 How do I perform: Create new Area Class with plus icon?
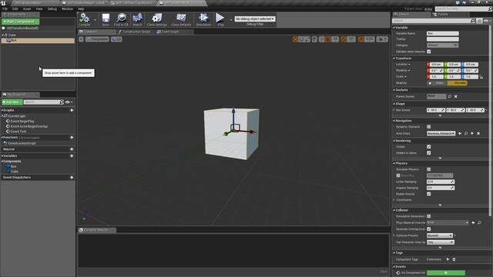point(472,133)
